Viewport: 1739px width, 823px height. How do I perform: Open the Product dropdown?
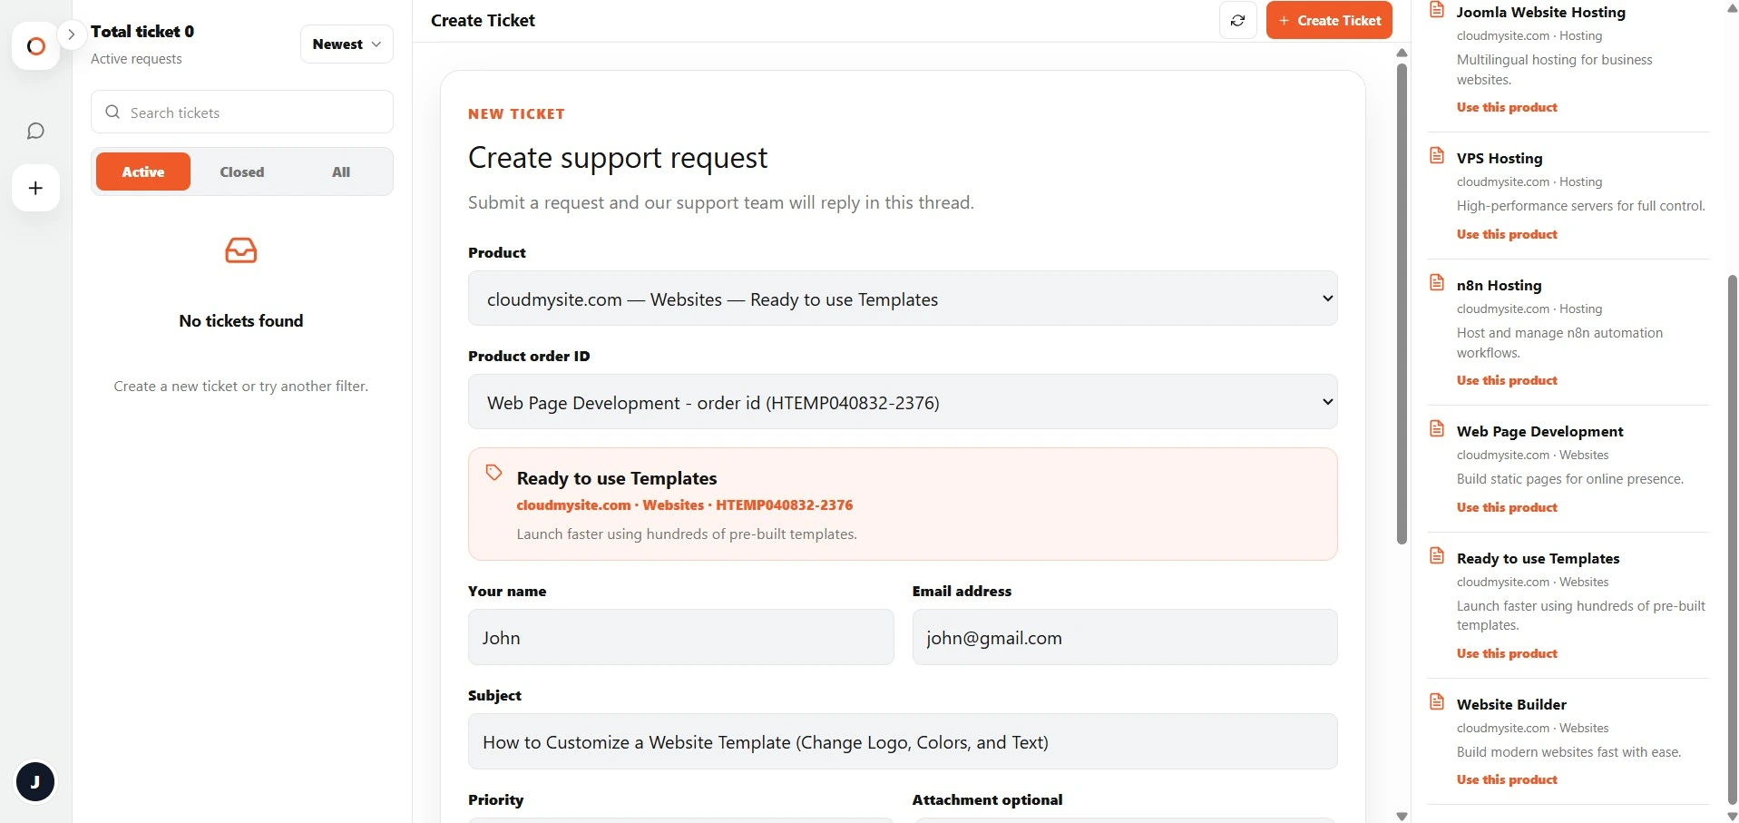(x=903, y=299)
